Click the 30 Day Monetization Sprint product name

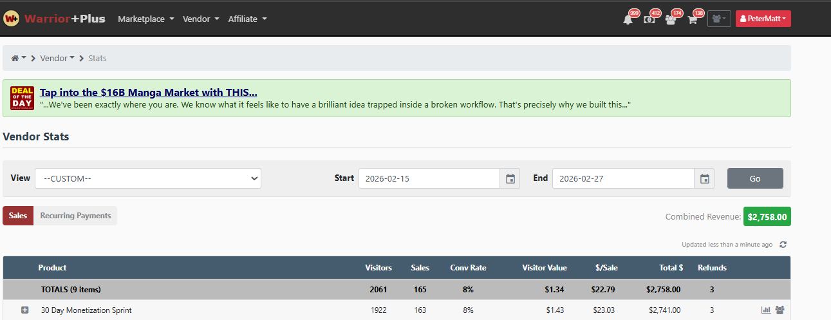86,310
